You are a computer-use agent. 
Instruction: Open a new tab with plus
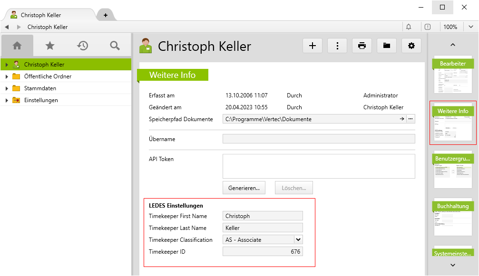pos(106,15)
